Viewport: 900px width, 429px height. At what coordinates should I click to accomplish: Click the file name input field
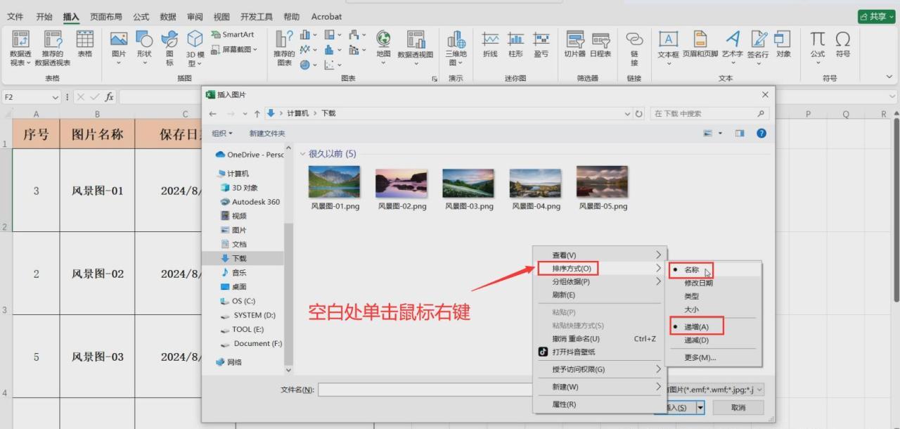pyautogui.click(x=425, y=390)
